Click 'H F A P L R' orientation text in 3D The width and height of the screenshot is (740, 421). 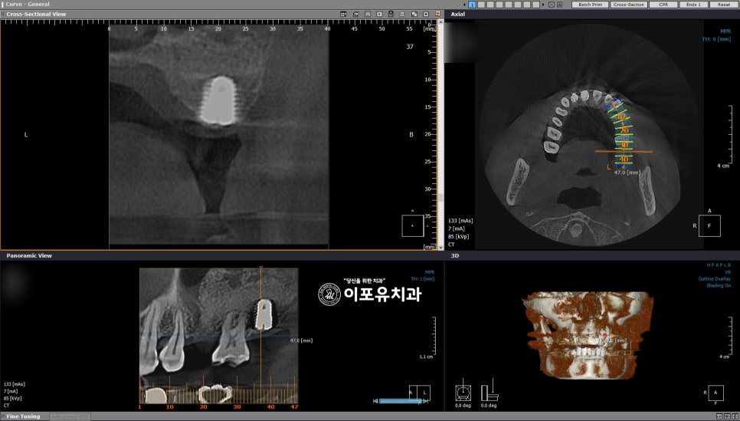(x=719, y=265)
